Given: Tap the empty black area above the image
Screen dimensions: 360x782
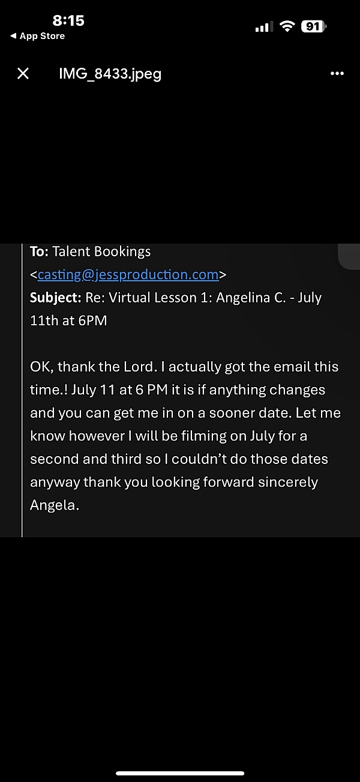Looking at the screenshot, I should click(180, 162).
